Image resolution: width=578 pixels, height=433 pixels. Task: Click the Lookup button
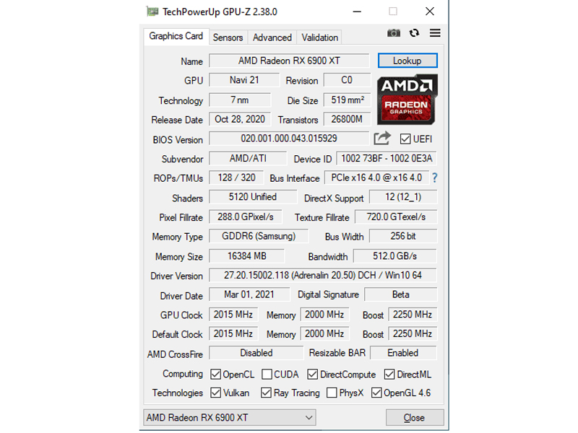(x=407, y=61)
